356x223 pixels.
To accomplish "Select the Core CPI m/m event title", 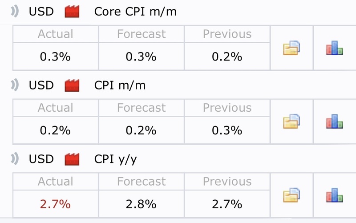I will tap(135, 12).
